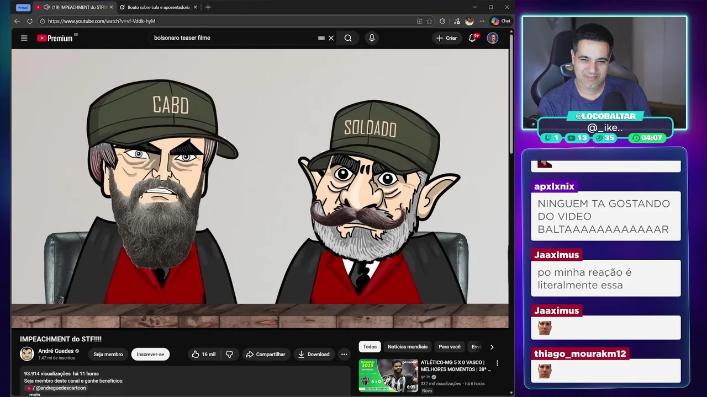Share via Compartilhar button
The height and width of the screenshot is (397, 707).
[266, 354]
